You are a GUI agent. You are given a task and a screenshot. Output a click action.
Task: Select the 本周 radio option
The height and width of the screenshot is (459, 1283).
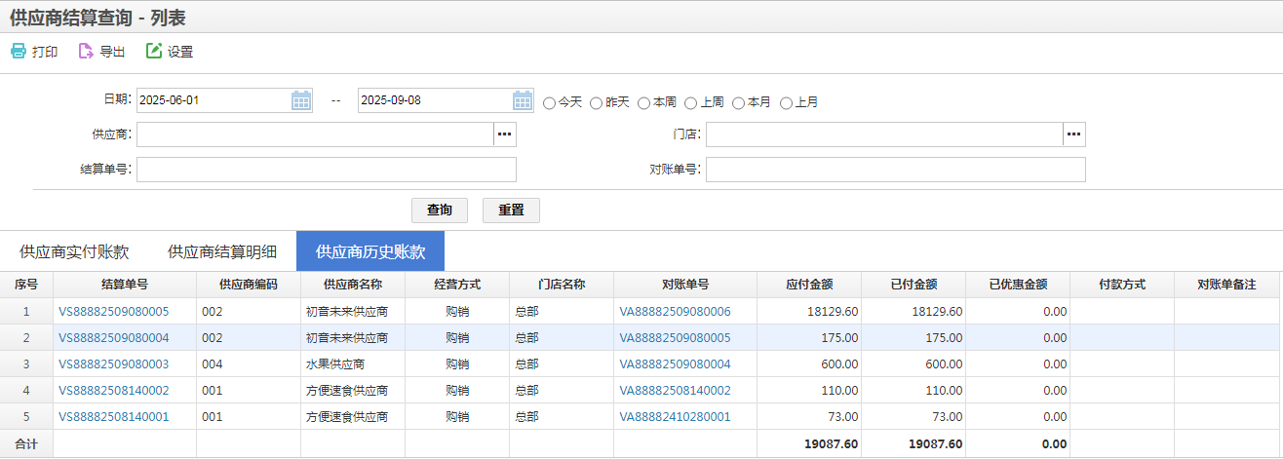[644, 102]
